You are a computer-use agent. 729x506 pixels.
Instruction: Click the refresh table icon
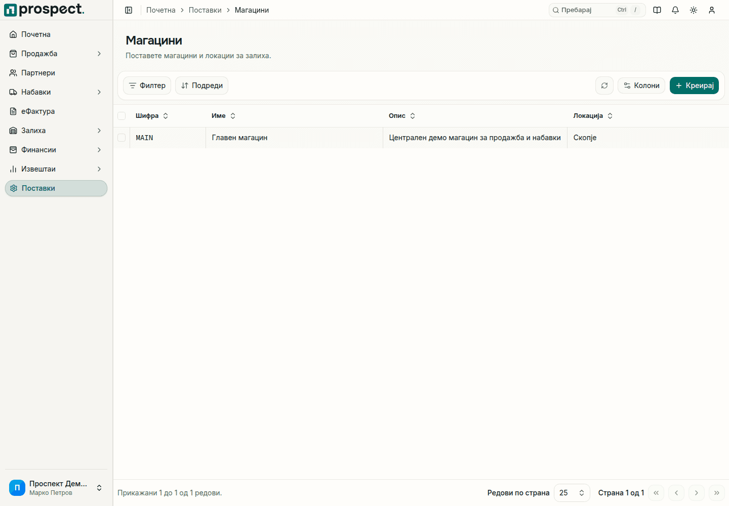[x=604, y=86]
